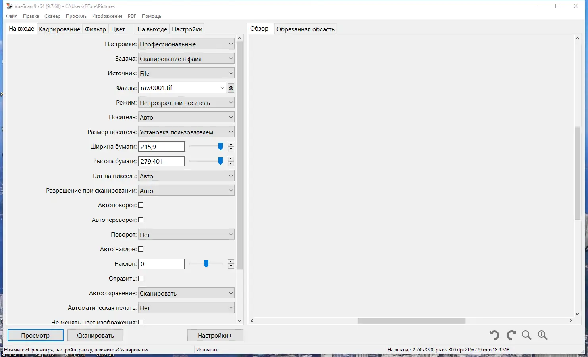Click the preview vertical scrollbar thumb
The image size is (588, 357).
coord(577,173)
